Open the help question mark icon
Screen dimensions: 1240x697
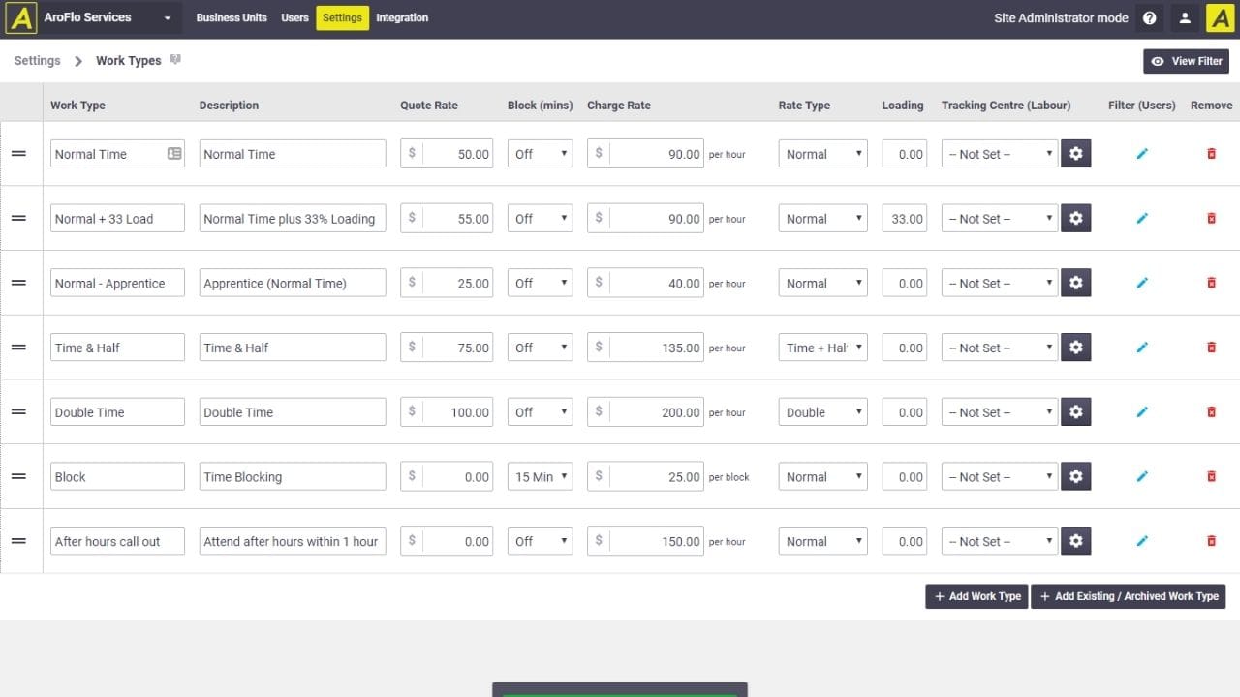pyautogui.click(x=1149, y=18)
